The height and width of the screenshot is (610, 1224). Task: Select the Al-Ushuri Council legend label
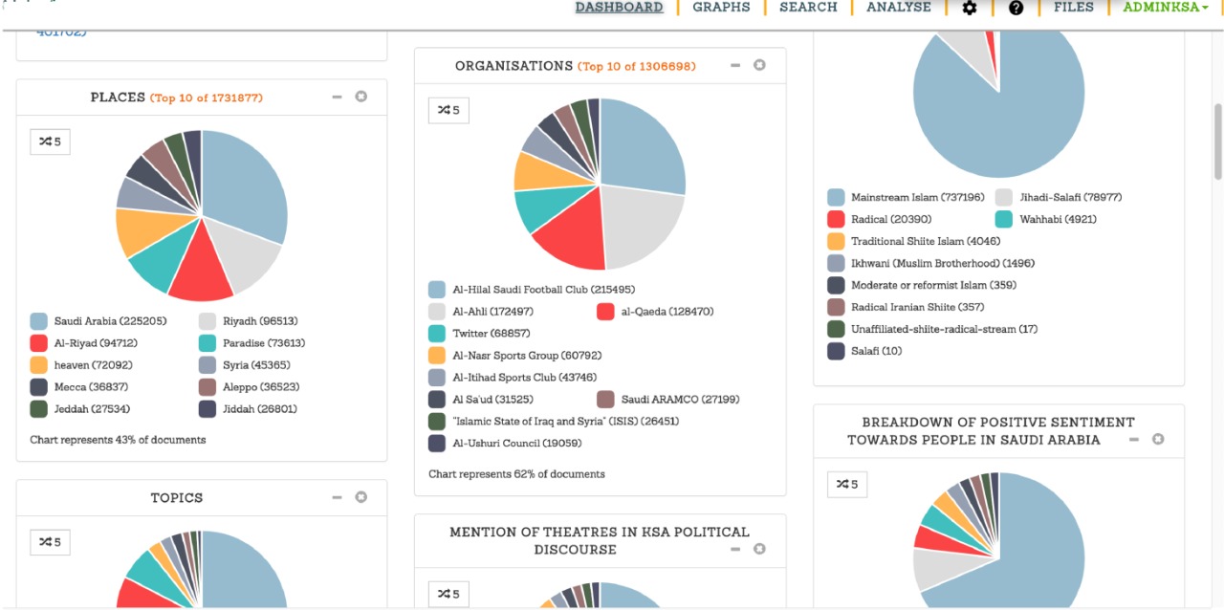(x=517, y=444)
